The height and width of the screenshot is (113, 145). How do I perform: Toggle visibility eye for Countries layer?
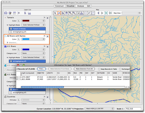[x=47, y=97]
